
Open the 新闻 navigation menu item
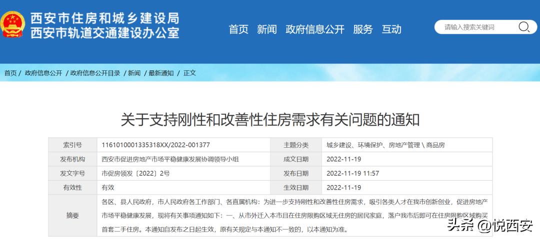[267, 29]
